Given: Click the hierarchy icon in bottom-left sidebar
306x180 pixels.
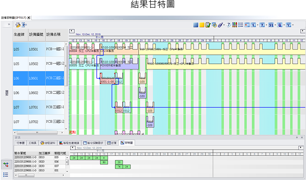Looking at the screenshot, I should [5, 164].
